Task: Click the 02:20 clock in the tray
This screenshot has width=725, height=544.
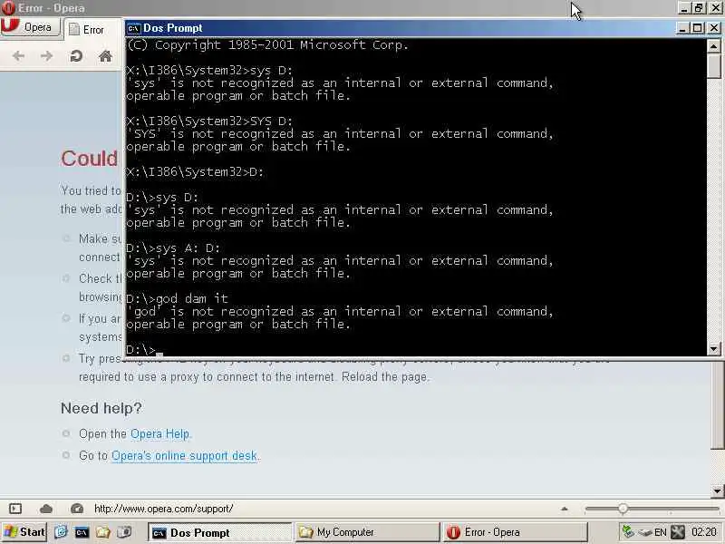Action: click(x=703, y=532)
